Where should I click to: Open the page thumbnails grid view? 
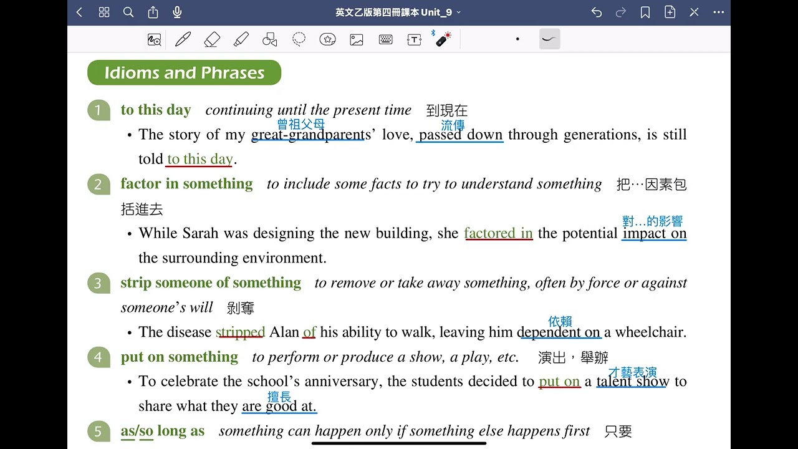pyautogui.click(x=104, y=12)
